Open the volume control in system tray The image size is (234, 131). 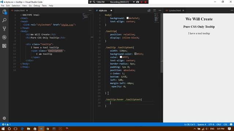point(207,129)
